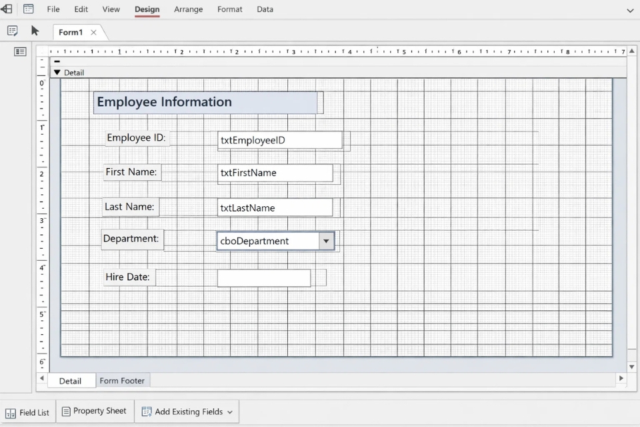Click the form selector icon beside the ruler

[20, 51]
